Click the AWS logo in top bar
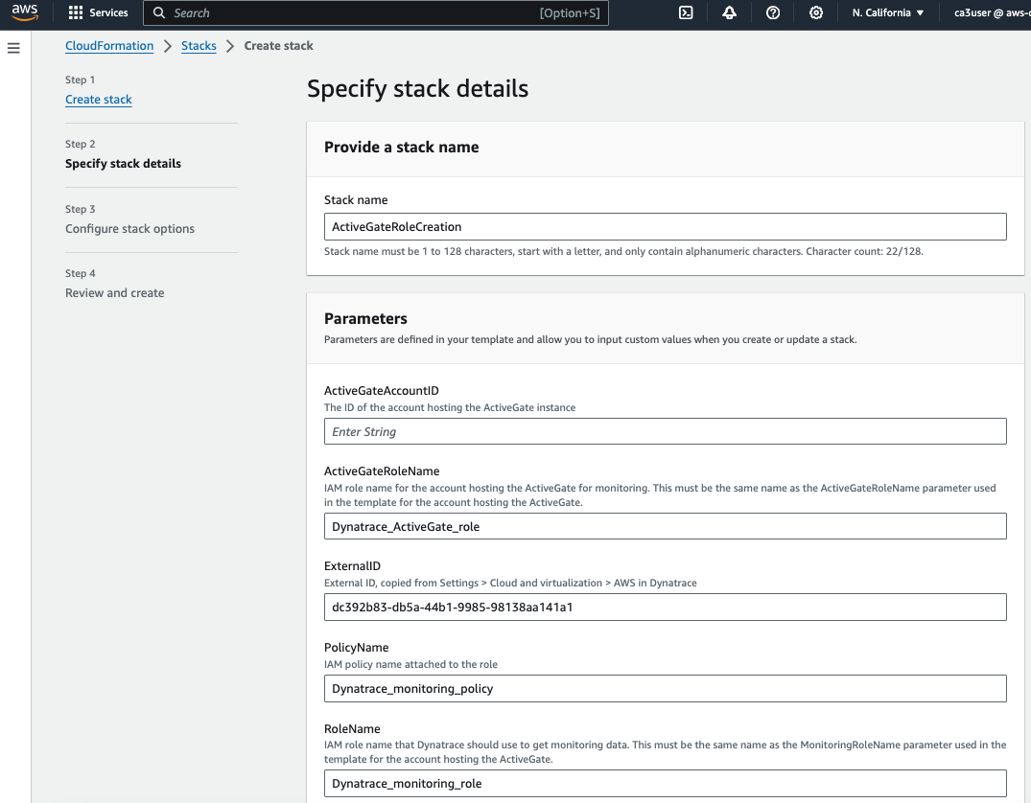This screenshot has height=803, width=1031. (24, 12)
